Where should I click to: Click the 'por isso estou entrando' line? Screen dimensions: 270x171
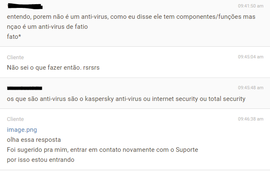pyautogui.click(x=41, y=160)
